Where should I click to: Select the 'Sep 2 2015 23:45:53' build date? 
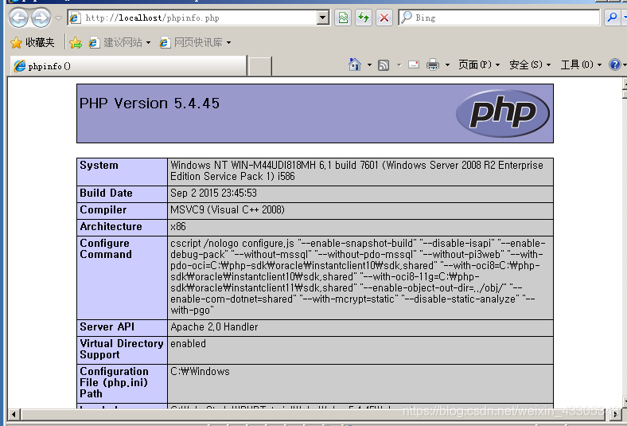[x=213, y=193]
